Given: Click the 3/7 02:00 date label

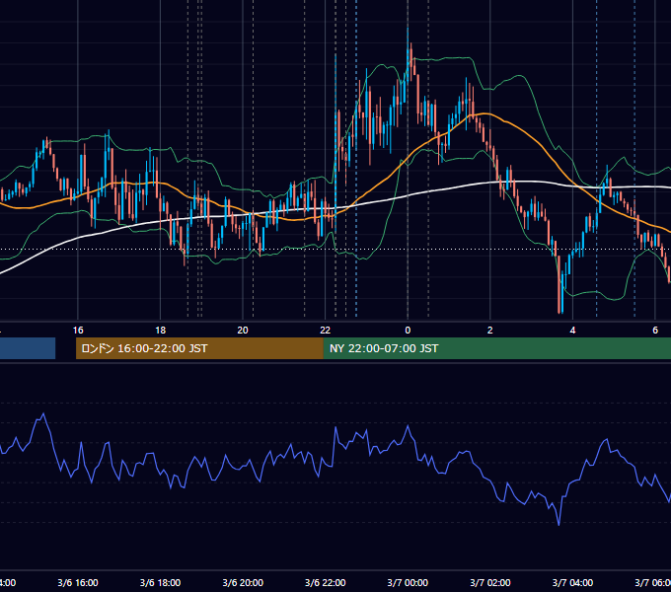Looking at the screenshot, I should tap(490, 582).
